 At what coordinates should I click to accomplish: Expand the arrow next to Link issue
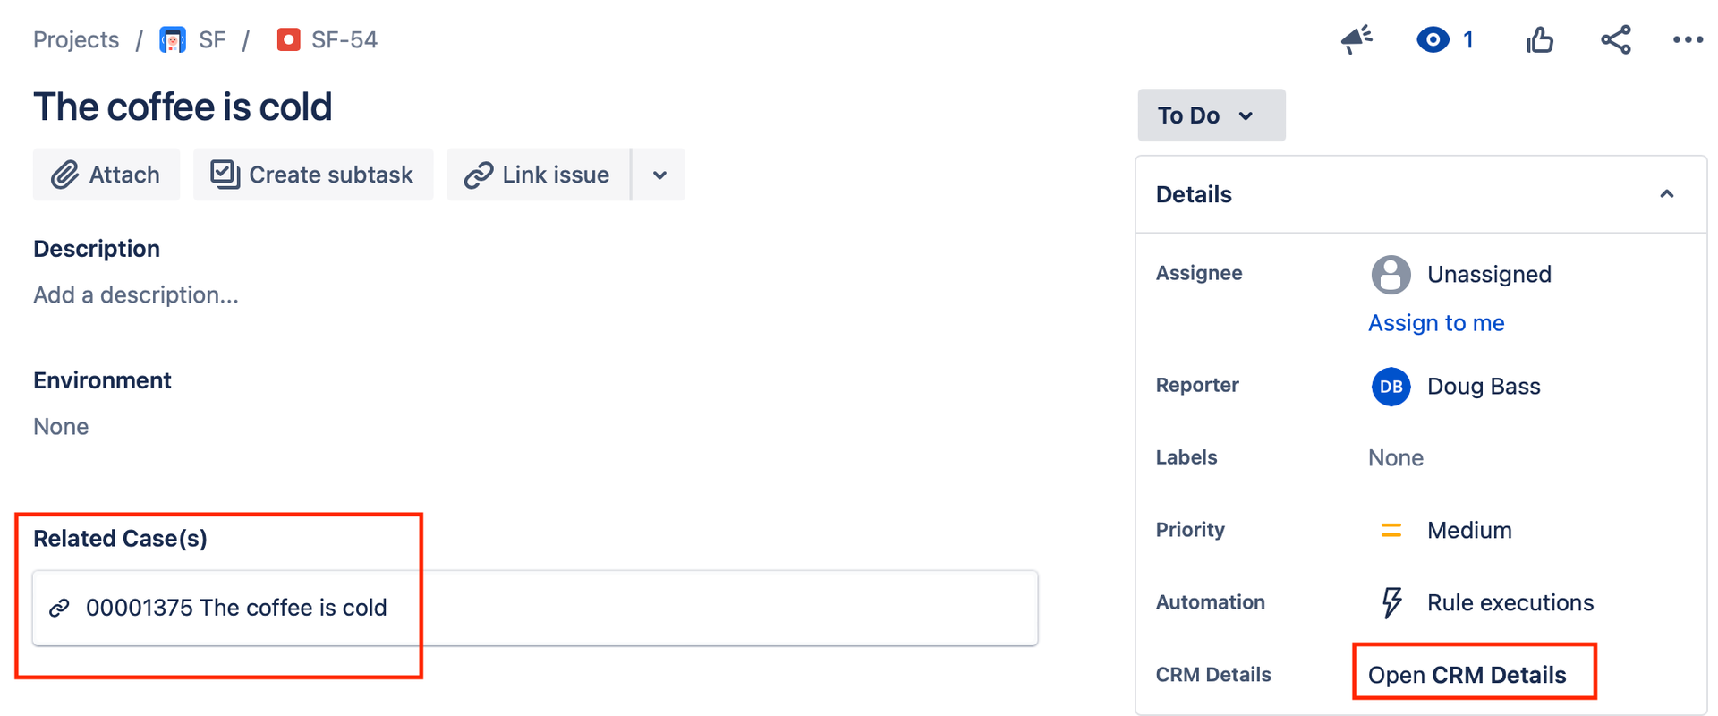click(659, 175)
